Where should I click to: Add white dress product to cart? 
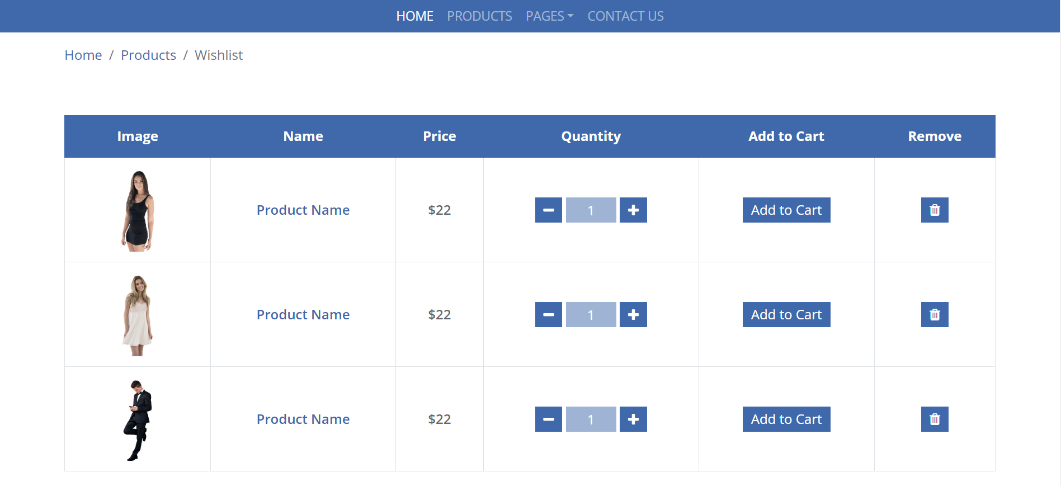786,315
